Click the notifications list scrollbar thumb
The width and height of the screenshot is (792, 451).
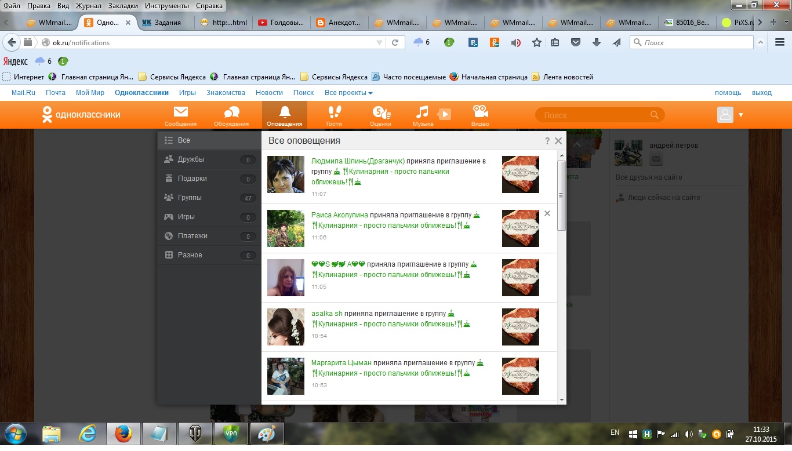point(561,195)
